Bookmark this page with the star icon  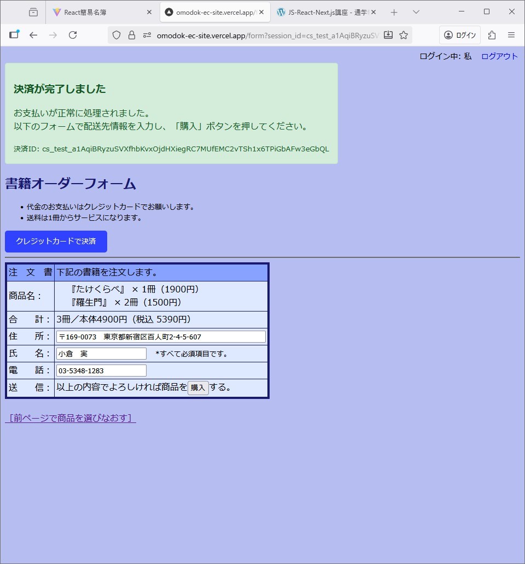[x=404, y=35]
